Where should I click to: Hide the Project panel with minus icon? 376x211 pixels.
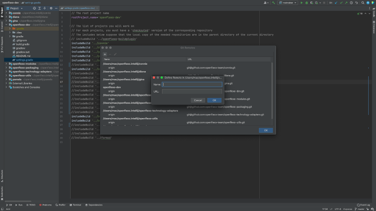click(56, 8)
